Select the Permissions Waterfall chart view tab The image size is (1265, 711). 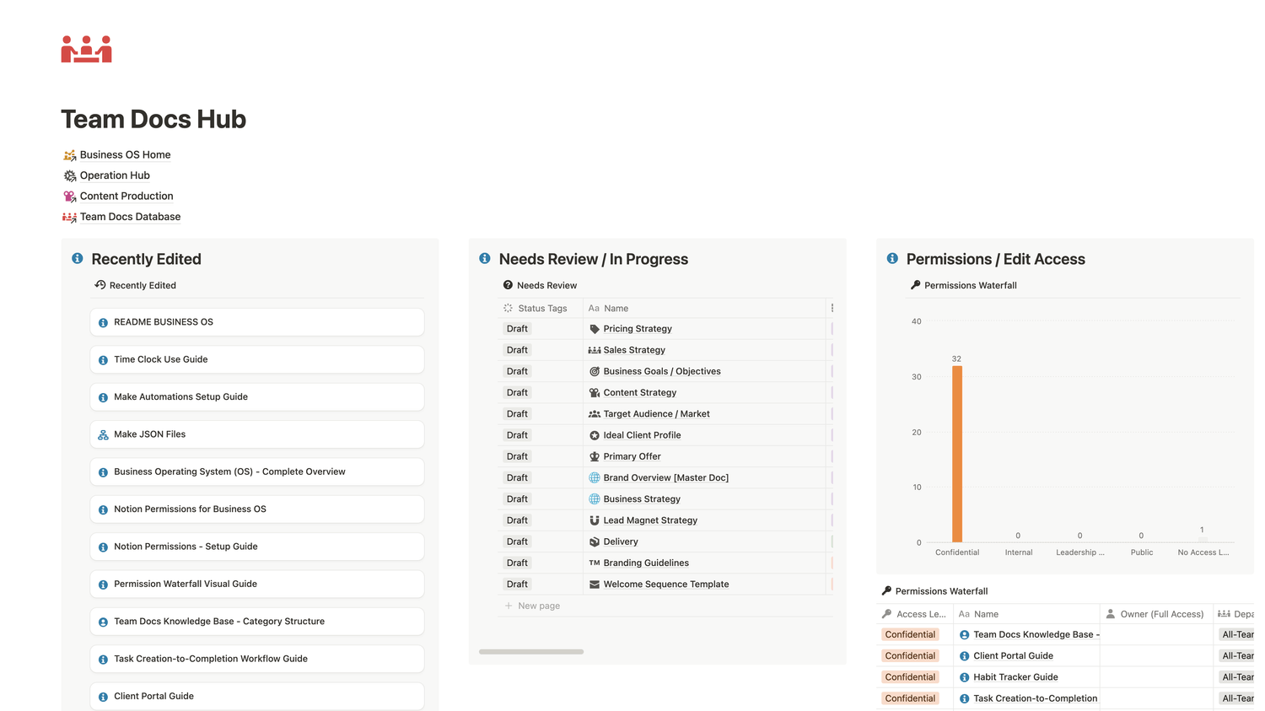point(964,286)
